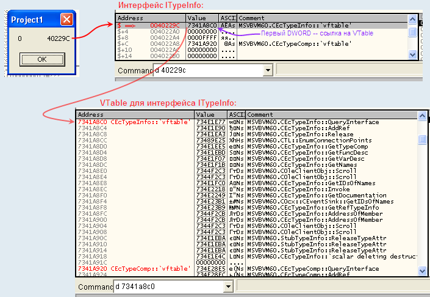430x297 pixels.
Task: Click ASCII column header in the ITypeInfo dump
Action: point(229,19)
